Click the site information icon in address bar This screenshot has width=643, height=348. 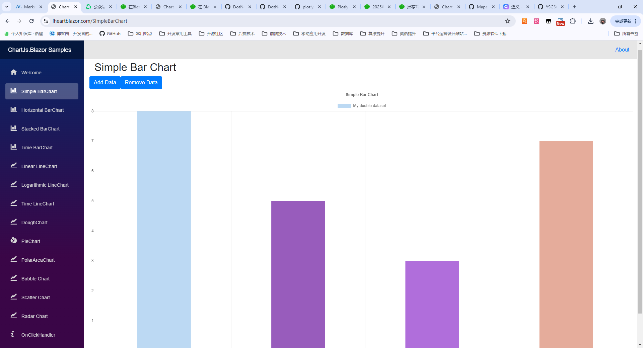tap(46, 21)
